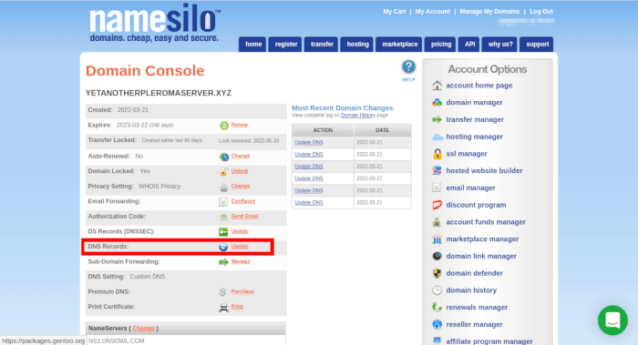Click the first Update DNS entry

[308, 142]
